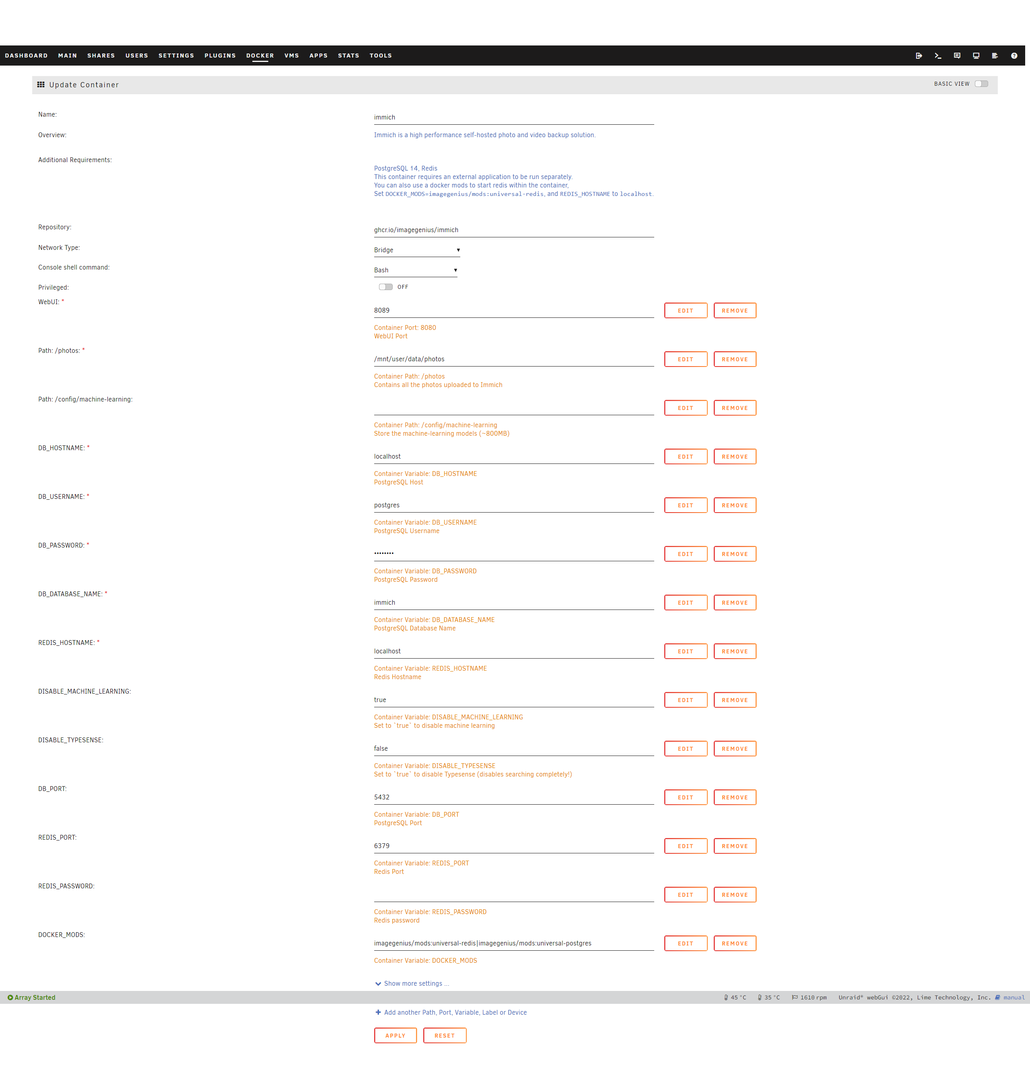Image resolution: width=1030 pixels, height=1069 pixels.
Task: Click Remove for DOCKER_MODS variable
Action: point(734,943)
